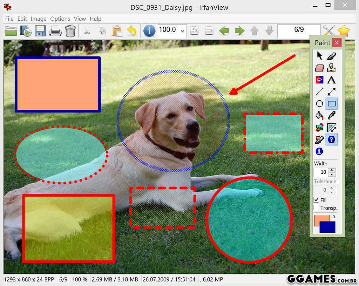This screenshot has height=286, width=359.
Task: Select the Eraser tool in Paint panel
Action: tap(319, 68)
